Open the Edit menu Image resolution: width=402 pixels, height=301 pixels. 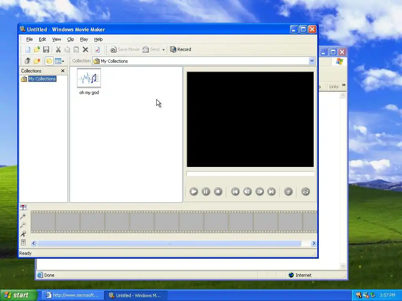[42, 39]
